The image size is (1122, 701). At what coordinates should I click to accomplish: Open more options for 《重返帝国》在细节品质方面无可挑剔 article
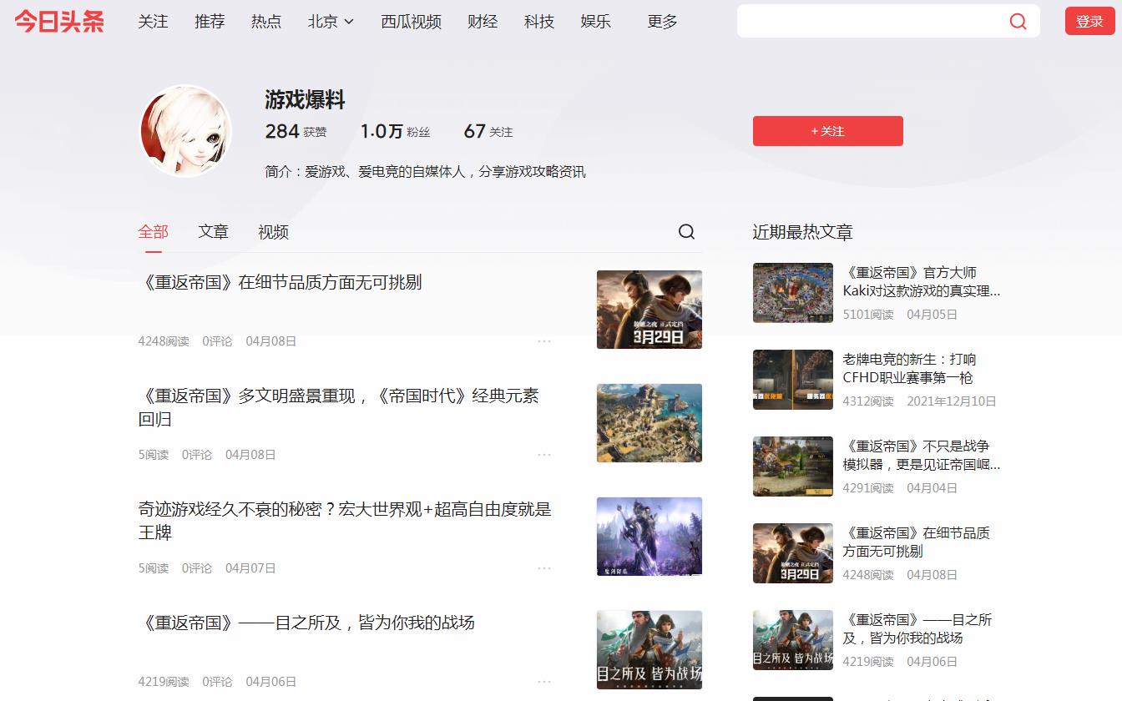point(544,341)
